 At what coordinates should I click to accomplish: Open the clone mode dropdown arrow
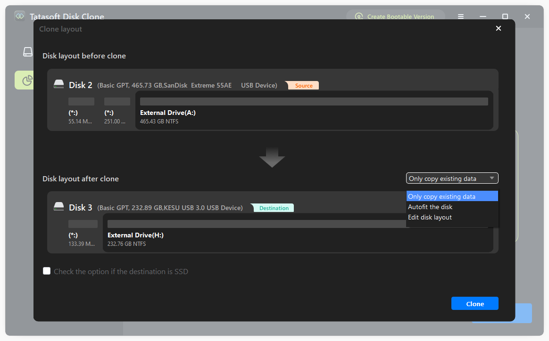[492, 178]
